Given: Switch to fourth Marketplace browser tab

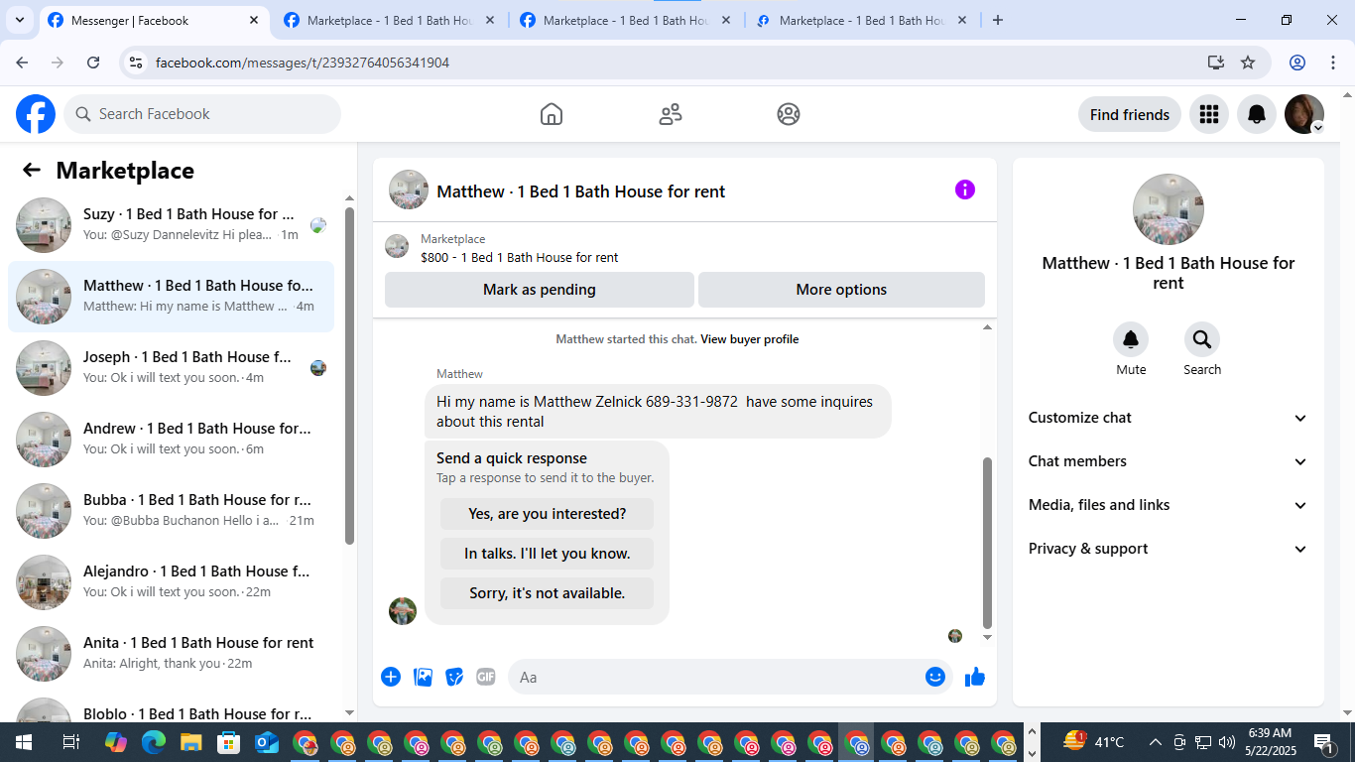Looking at the screenshot, I should pyautogui.click(x=861, y=20).
